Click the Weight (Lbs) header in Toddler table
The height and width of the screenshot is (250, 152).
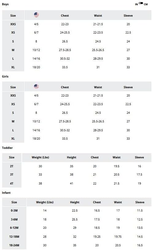[40, 157]
